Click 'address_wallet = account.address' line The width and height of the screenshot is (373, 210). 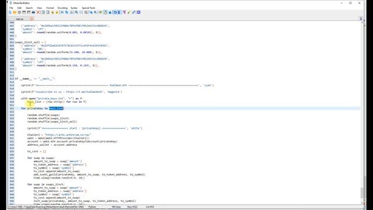coord(52,145)
